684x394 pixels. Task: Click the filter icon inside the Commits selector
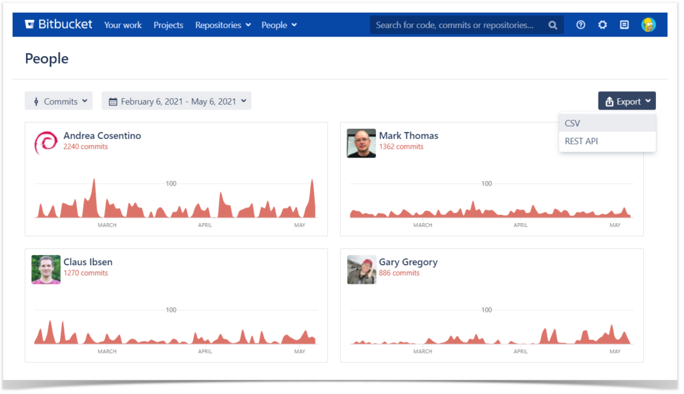point(36,101)
